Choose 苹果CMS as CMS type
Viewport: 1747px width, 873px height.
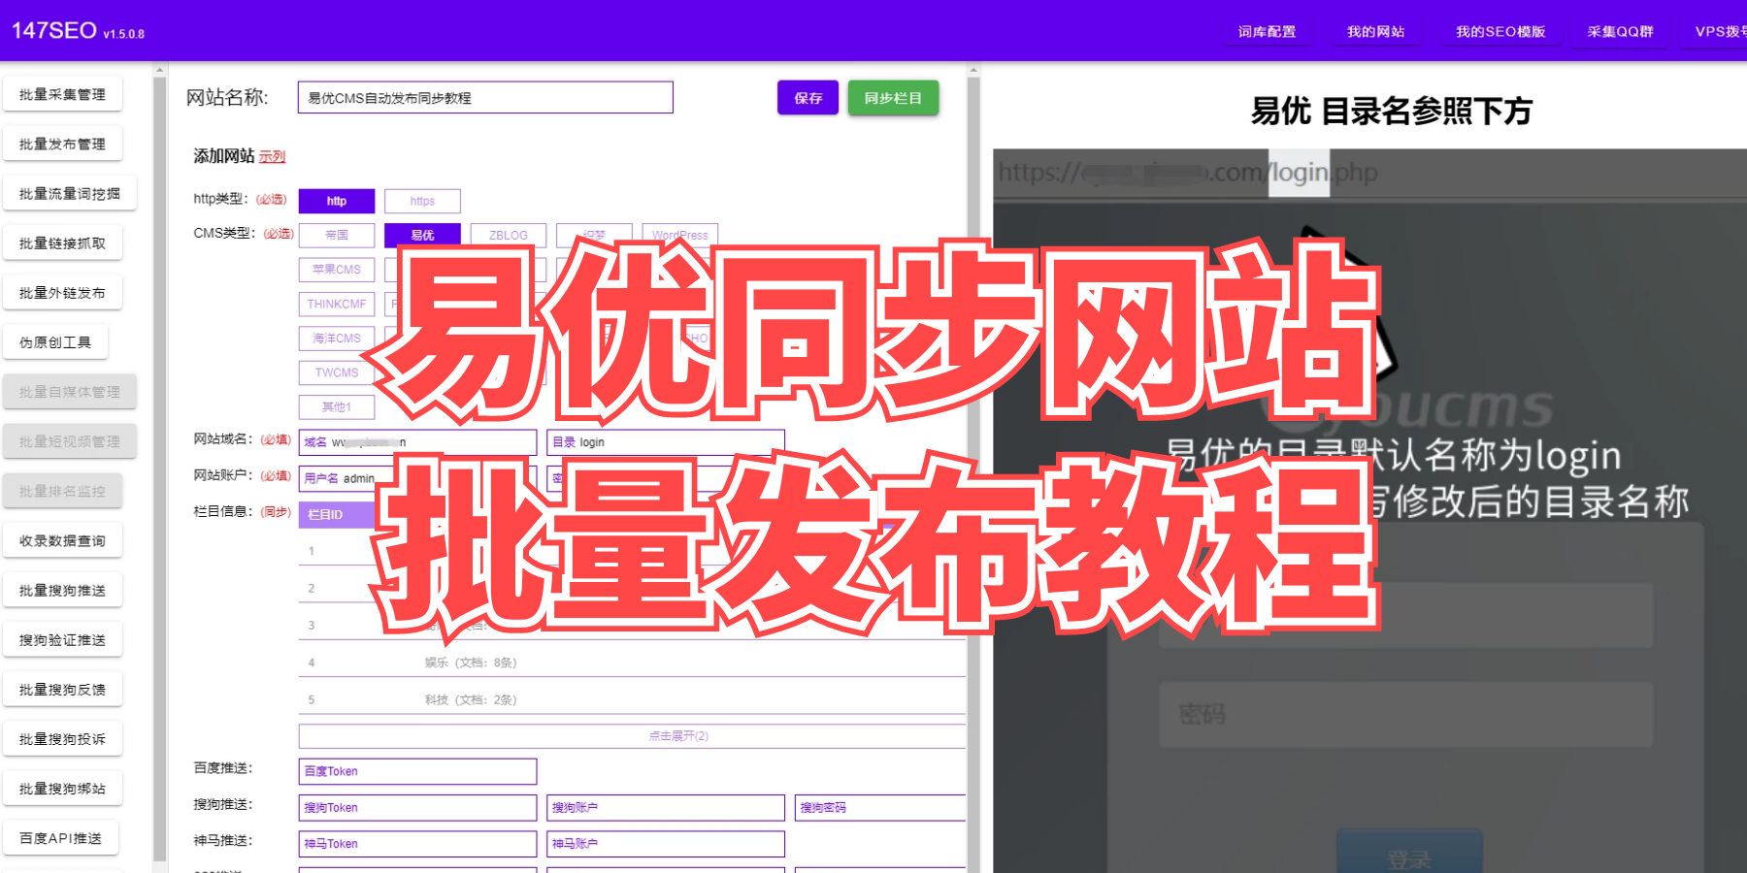[337, 270]
